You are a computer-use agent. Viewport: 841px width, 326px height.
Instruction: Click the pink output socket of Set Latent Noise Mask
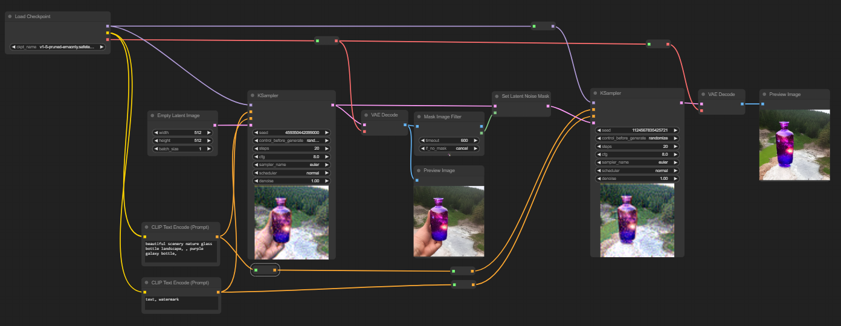548,106
